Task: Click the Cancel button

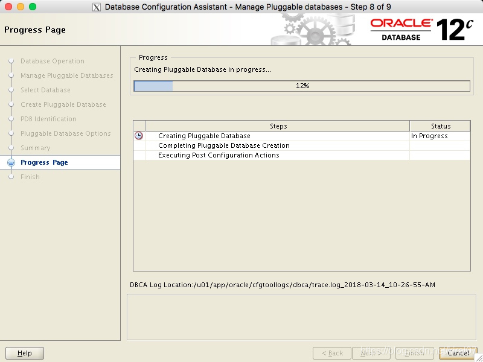Action: point(458,353)
